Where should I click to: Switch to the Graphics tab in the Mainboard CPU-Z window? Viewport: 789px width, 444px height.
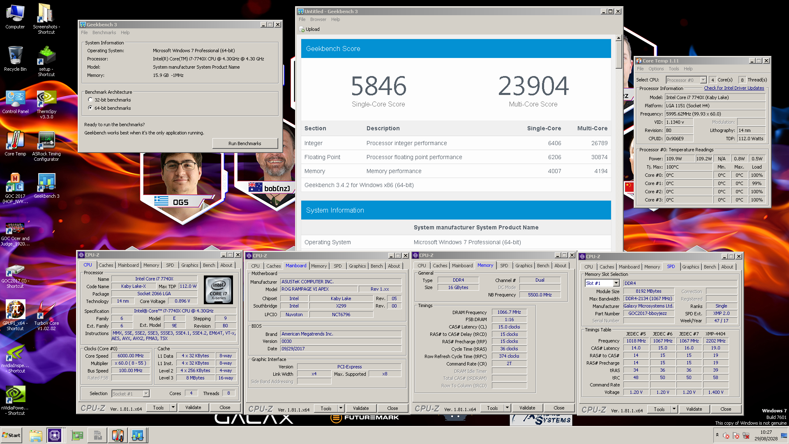tap(357, 266)
